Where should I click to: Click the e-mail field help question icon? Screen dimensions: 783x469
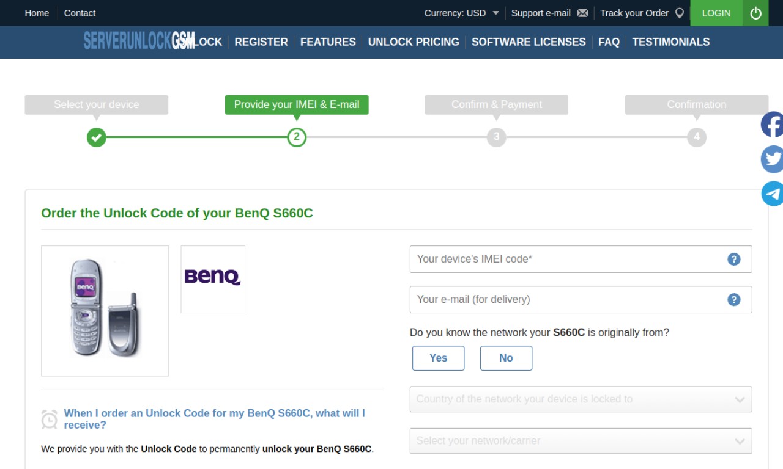734,299
